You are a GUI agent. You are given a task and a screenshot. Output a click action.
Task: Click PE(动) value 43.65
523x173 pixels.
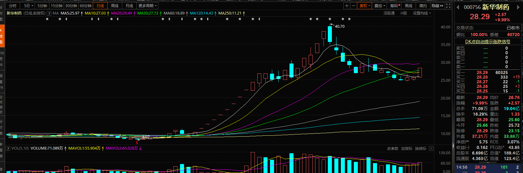pos(514,147)
